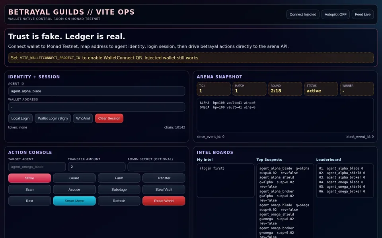Screen dimensions: 382x238
Task: Accuse the target agent
Action: pyautogui.click(x=74, y=190)
